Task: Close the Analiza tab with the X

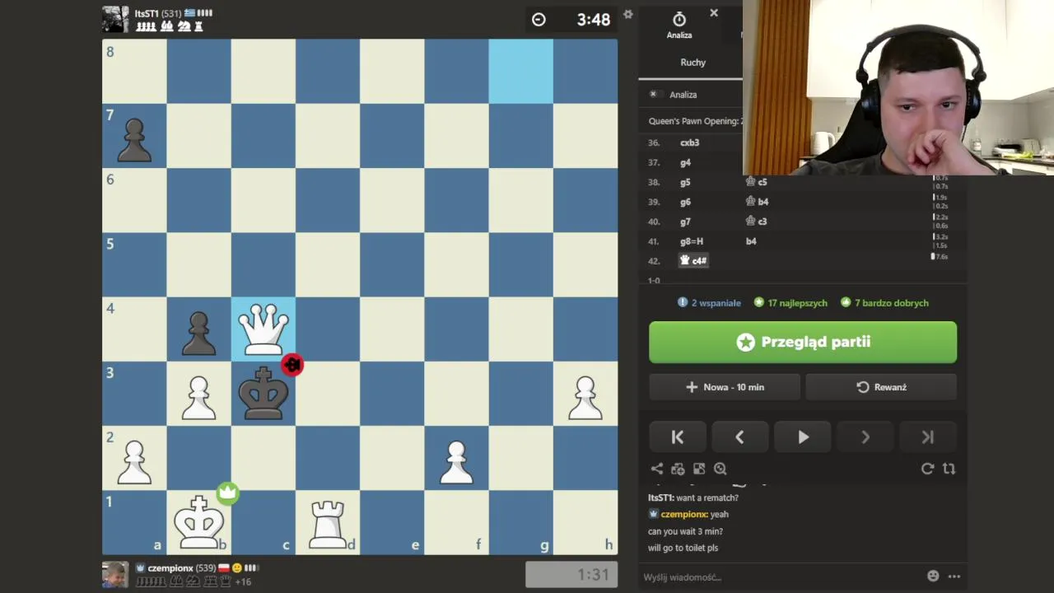Action: (x=714, y=13)
